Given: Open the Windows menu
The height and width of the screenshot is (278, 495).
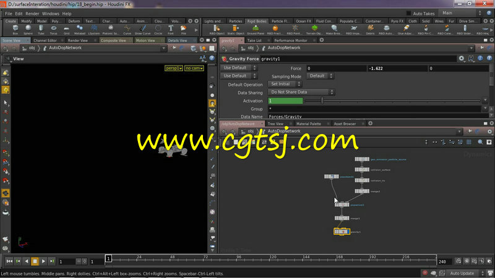Looking at the screenshot, I should click(51, 14).
